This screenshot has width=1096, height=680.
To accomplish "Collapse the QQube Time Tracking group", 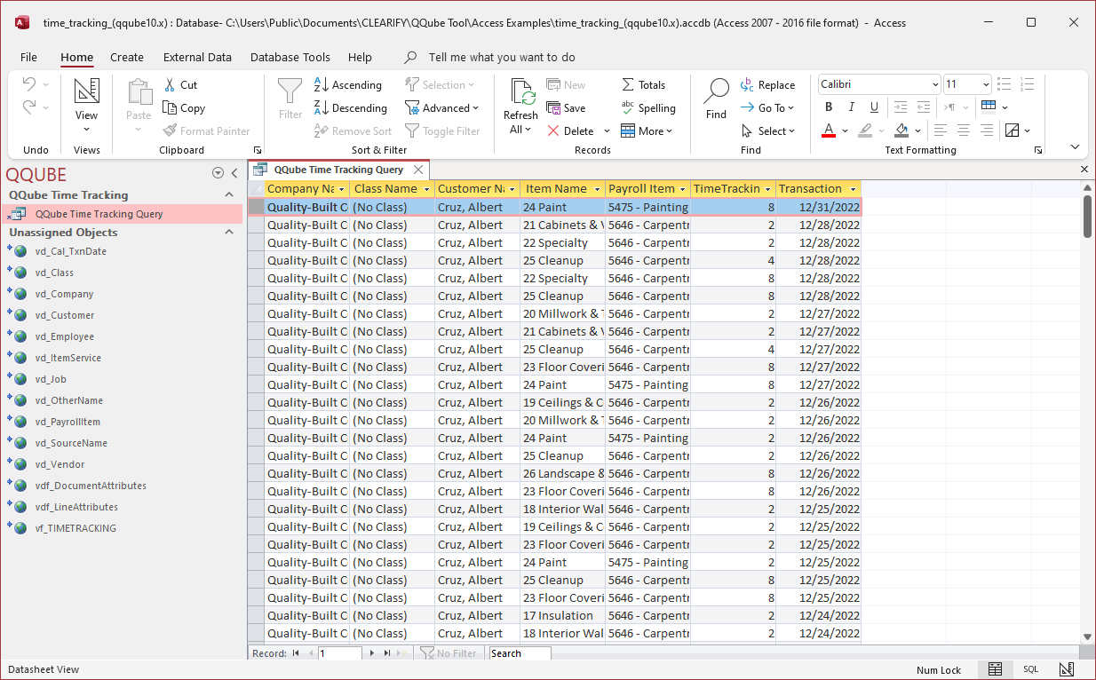I will (228, 195).
